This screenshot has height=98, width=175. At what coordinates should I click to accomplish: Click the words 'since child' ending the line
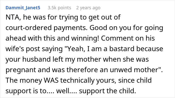coord(135,80)
